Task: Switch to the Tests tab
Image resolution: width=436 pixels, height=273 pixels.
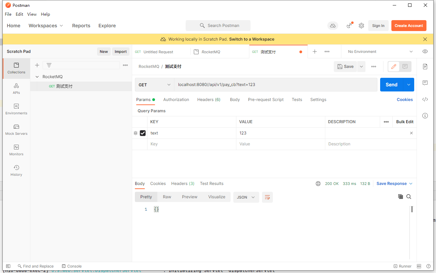Action: coord(297,100)
